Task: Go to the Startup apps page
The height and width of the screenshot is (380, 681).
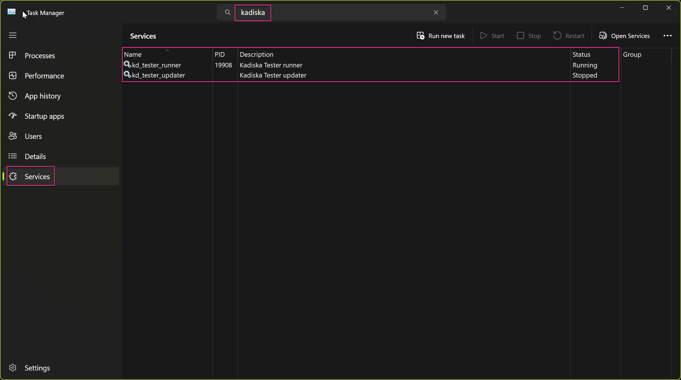Action: click(x=61, y=116)
